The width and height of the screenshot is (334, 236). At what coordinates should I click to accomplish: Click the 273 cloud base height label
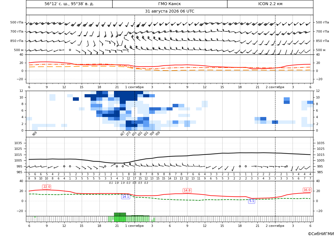[x=128, y=134]
